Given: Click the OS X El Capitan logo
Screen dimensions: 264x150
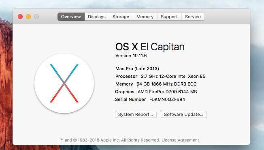Looking at the screenshot, I should pyautogui.click(x=64, y=83).
